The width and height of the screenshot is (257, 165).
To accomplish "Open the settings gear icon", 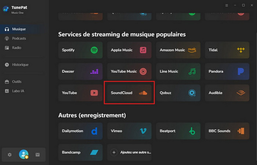I will pos(10,155).
